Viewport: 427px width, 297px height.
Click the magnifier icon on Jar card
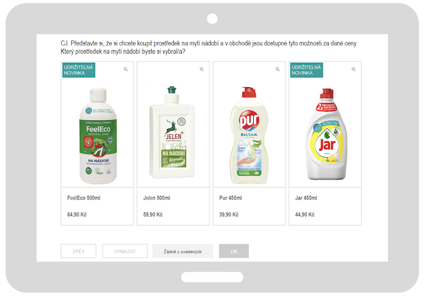click(x=354, y=70)
